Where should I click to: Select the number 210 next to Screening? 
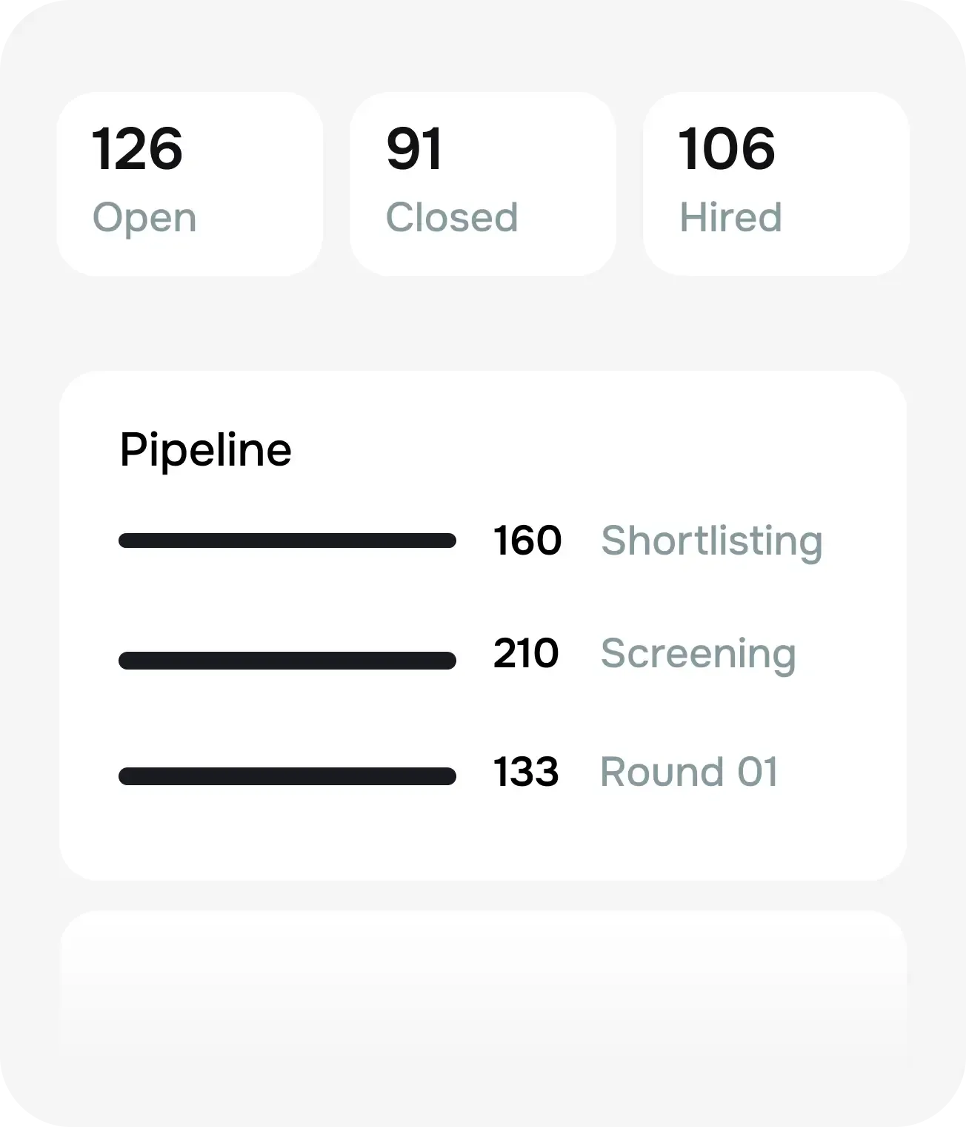point(527,655)
